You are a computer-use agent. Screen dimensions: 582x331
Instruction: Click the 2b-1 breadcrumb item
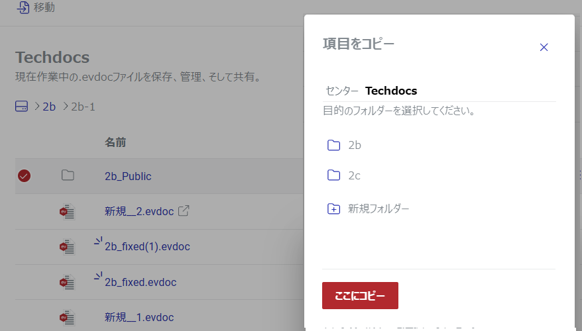pos(83,107)
